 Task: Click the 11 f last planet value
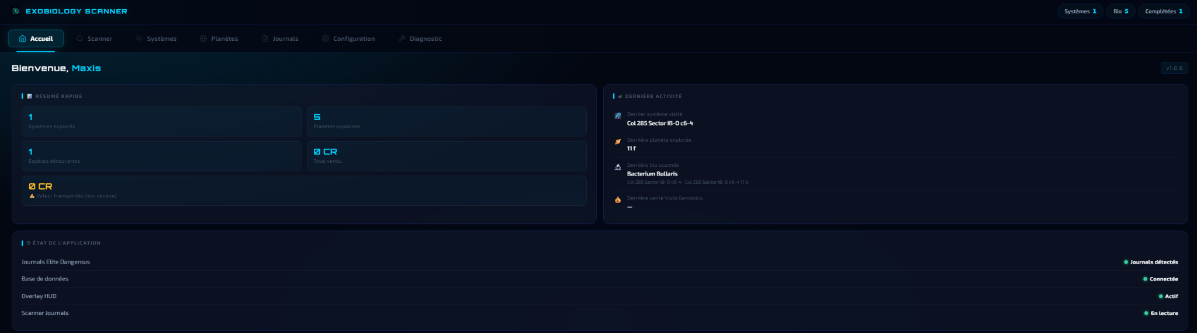tap(631, 149)
